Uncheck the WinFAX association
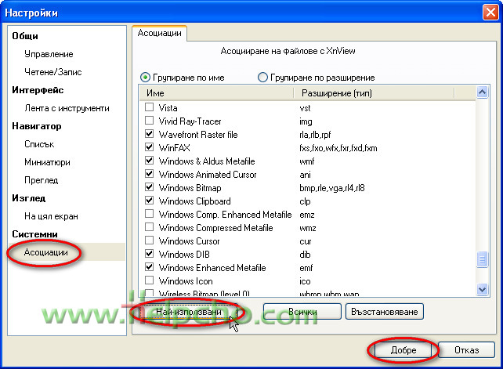The height and width of the screenshot is (369, 503). (x=149, y=147)
